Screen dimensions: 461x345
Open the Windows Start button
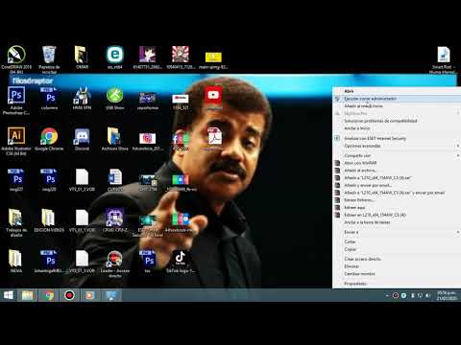tap(9, 295)
